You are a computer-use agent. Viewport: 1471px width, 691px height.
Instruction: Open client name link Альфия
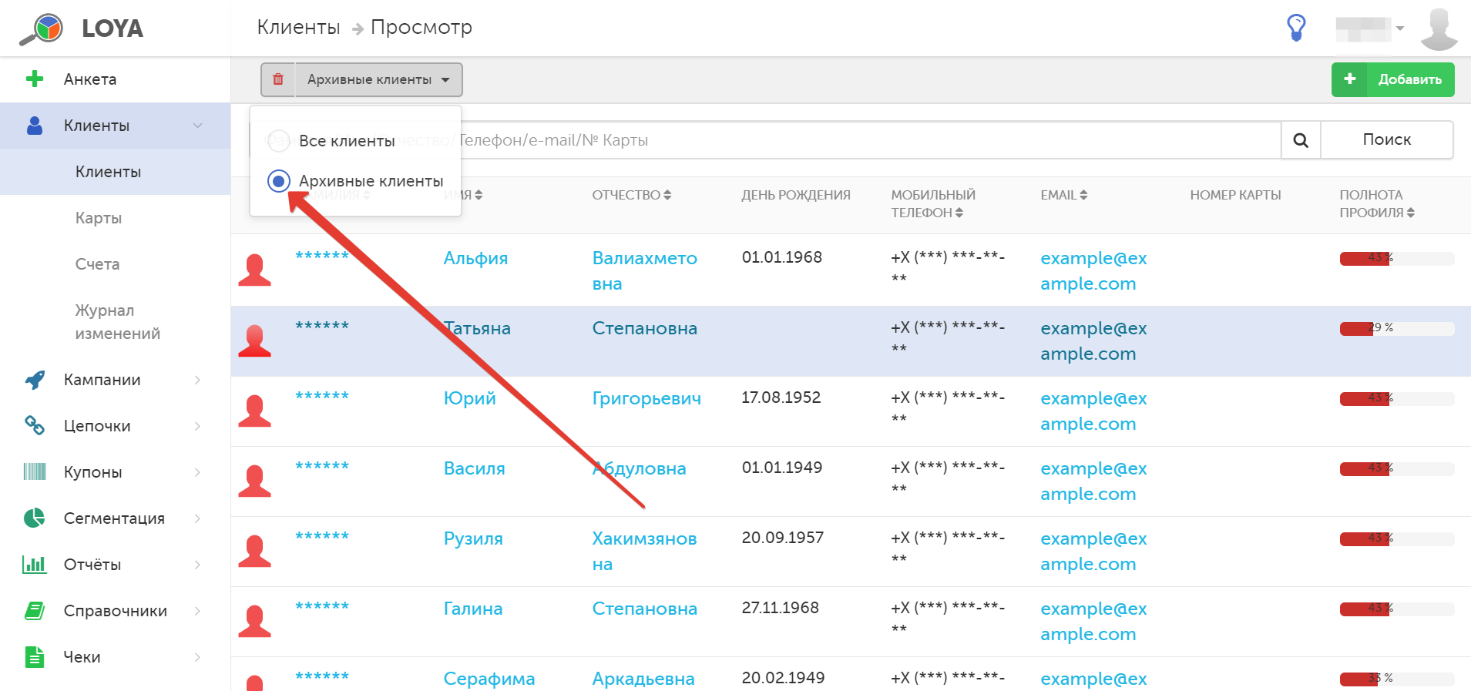(475, 258)
